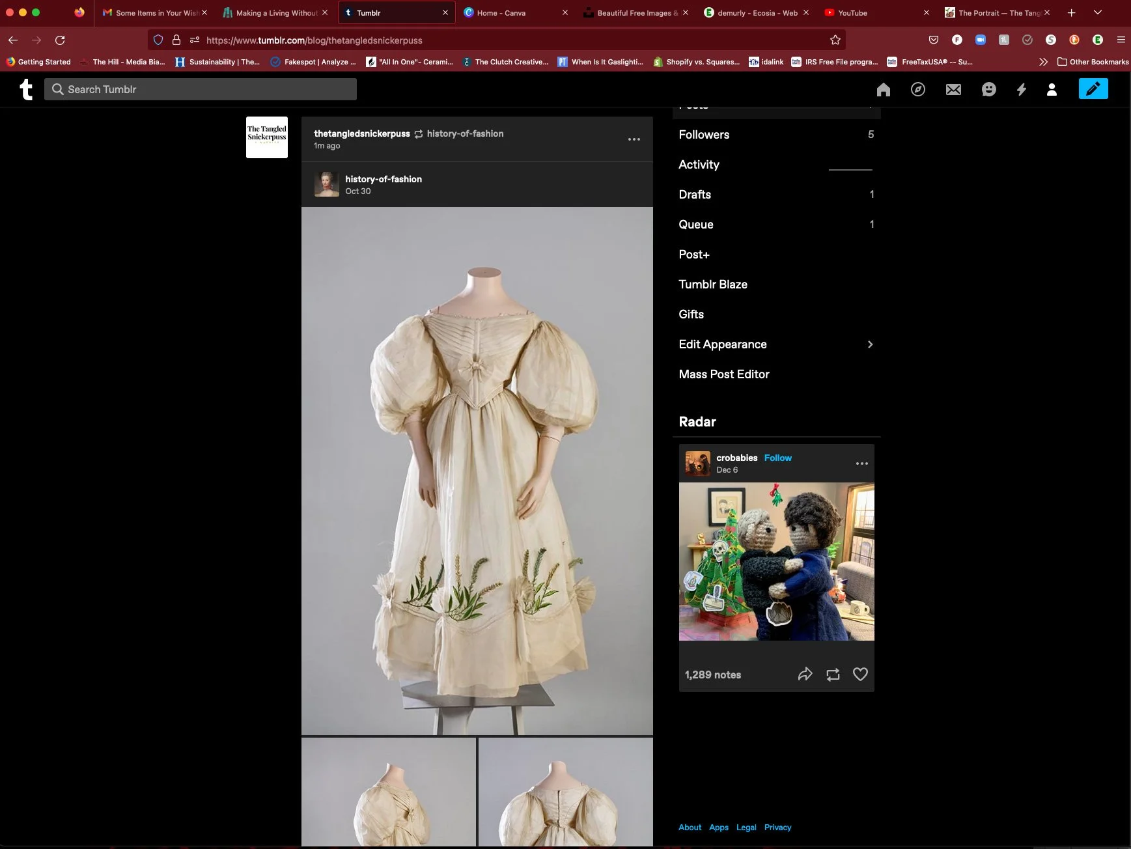Open ellipsis menu on crobabies Radar post
The height and width of the screenshot is (849, 1131).
coord(862,464)
